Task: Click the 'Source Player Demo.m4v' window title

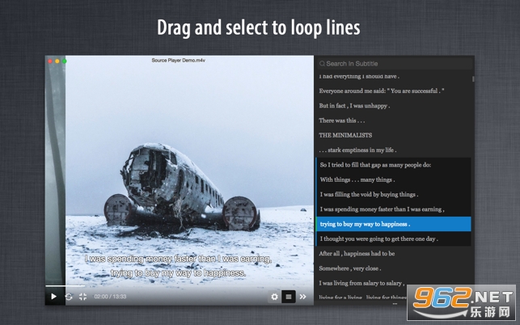Action: pos(179,61)
